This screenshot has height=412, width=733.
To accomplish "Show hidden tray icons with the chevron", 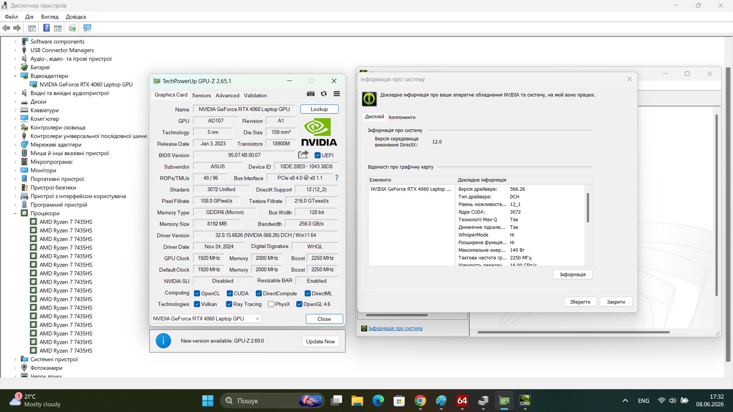I will click(x=625, y=401).
